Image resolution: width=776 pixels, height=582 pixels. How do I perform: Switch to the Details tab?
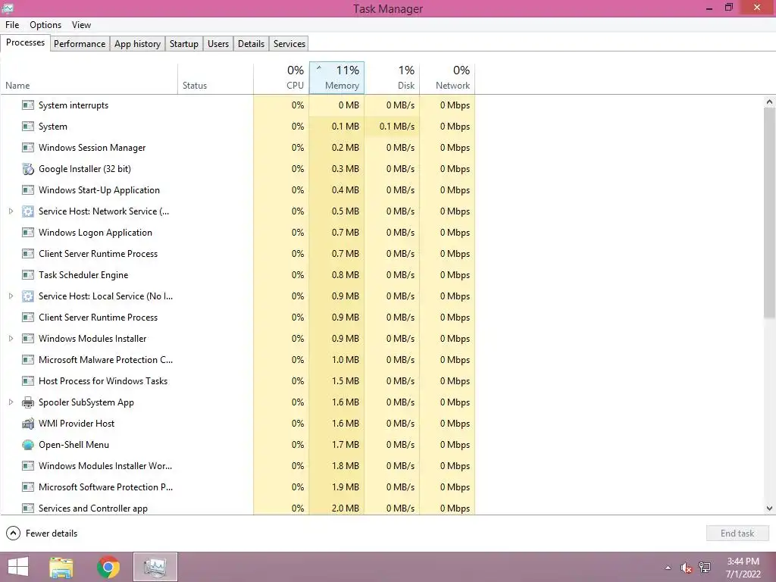tap(252, 43)
